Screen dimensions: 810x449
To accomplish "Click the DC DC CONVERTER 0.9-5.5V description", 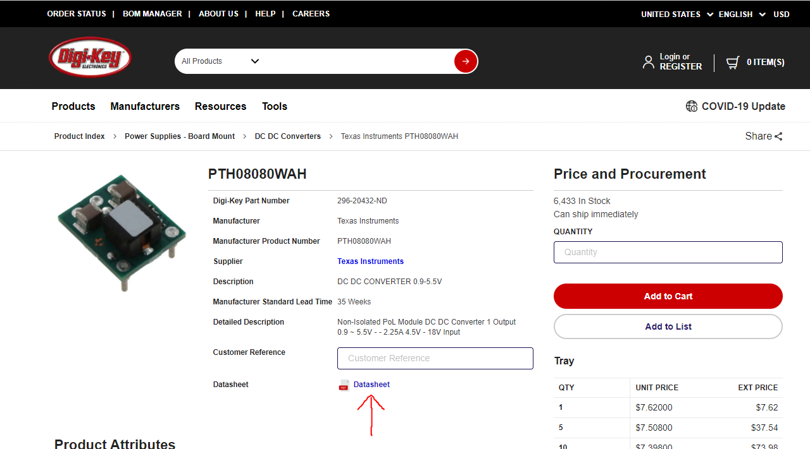I will pyautogui.click(x=390, y=282).
